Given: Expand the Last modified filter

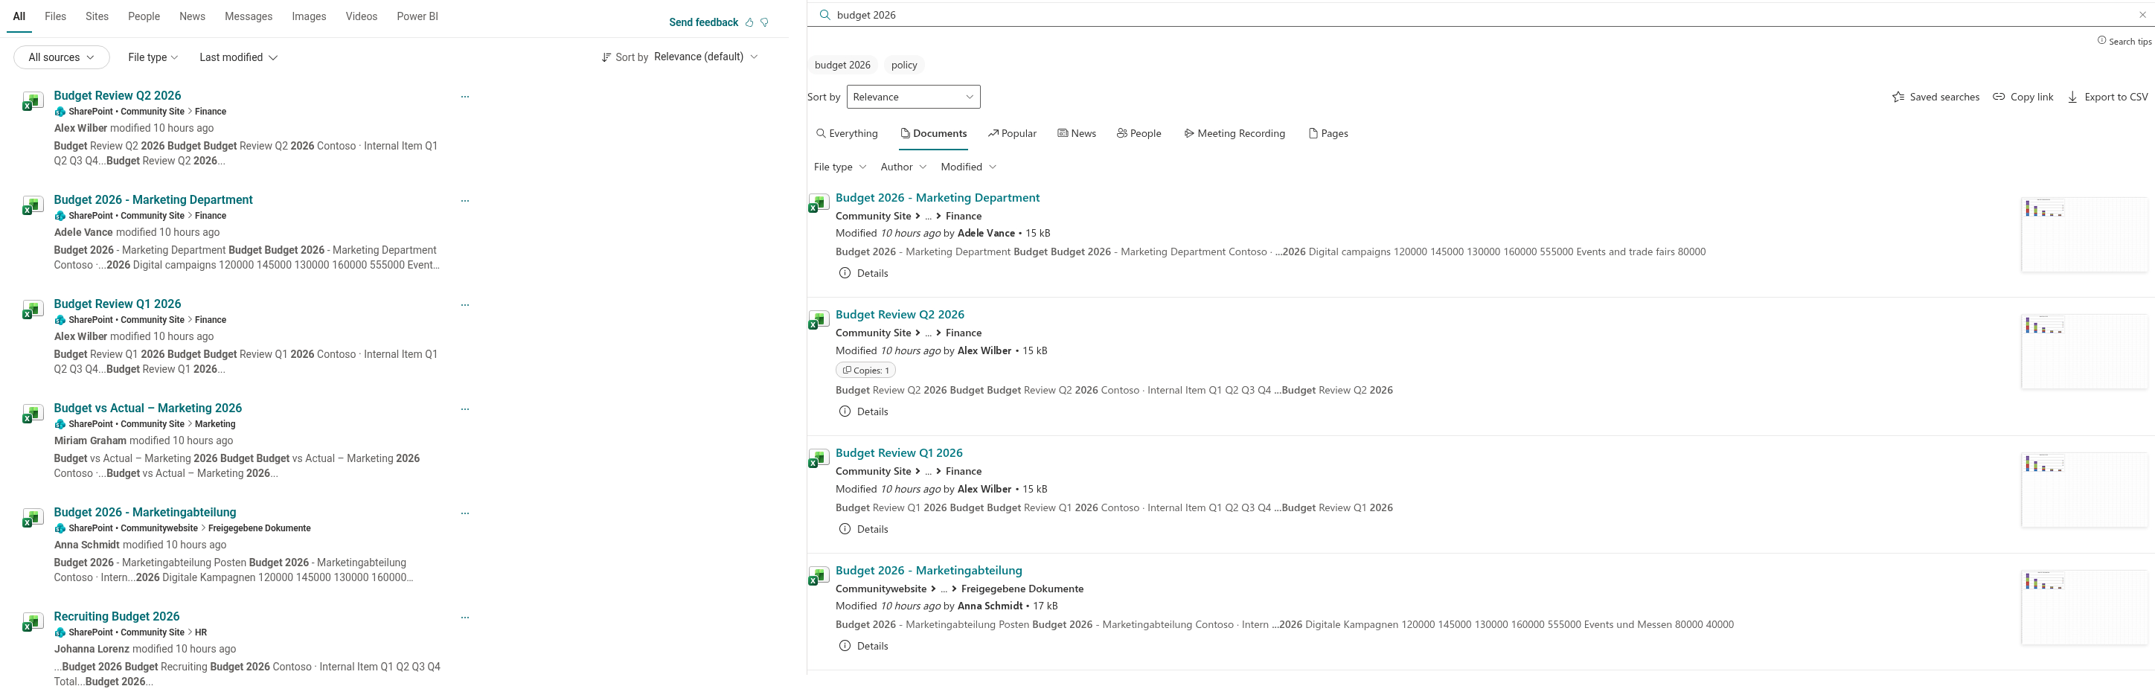Looking at the screenshot, I should [x=238, y=58].
